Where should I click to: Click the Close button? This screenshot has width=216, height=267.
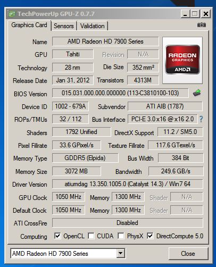(x=188, y=254)
